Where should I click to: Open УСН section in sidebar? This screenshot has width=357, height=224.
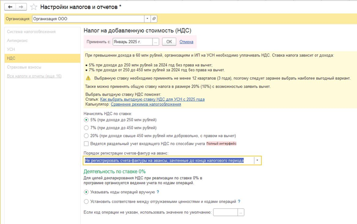point(11,49)
